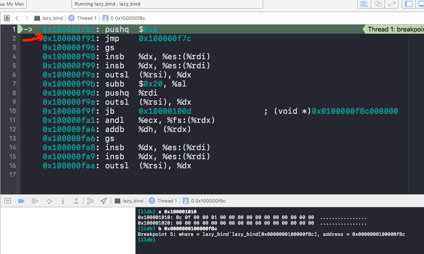Click the Running lazy_bind activity status field
The height and width of the screenshot is (254, 424).
pos(167,4)
